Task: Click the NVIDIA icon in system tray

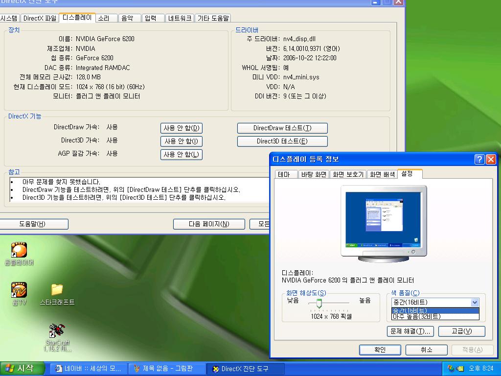Action: click(x=460, y=369)
